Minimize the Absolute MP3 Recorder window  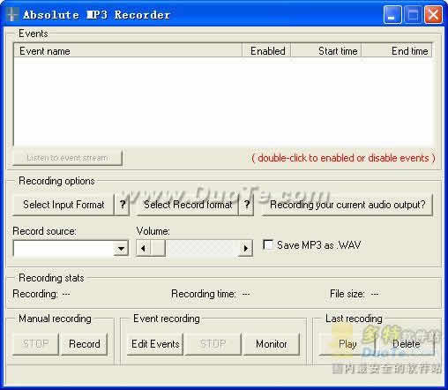[392, 14]
